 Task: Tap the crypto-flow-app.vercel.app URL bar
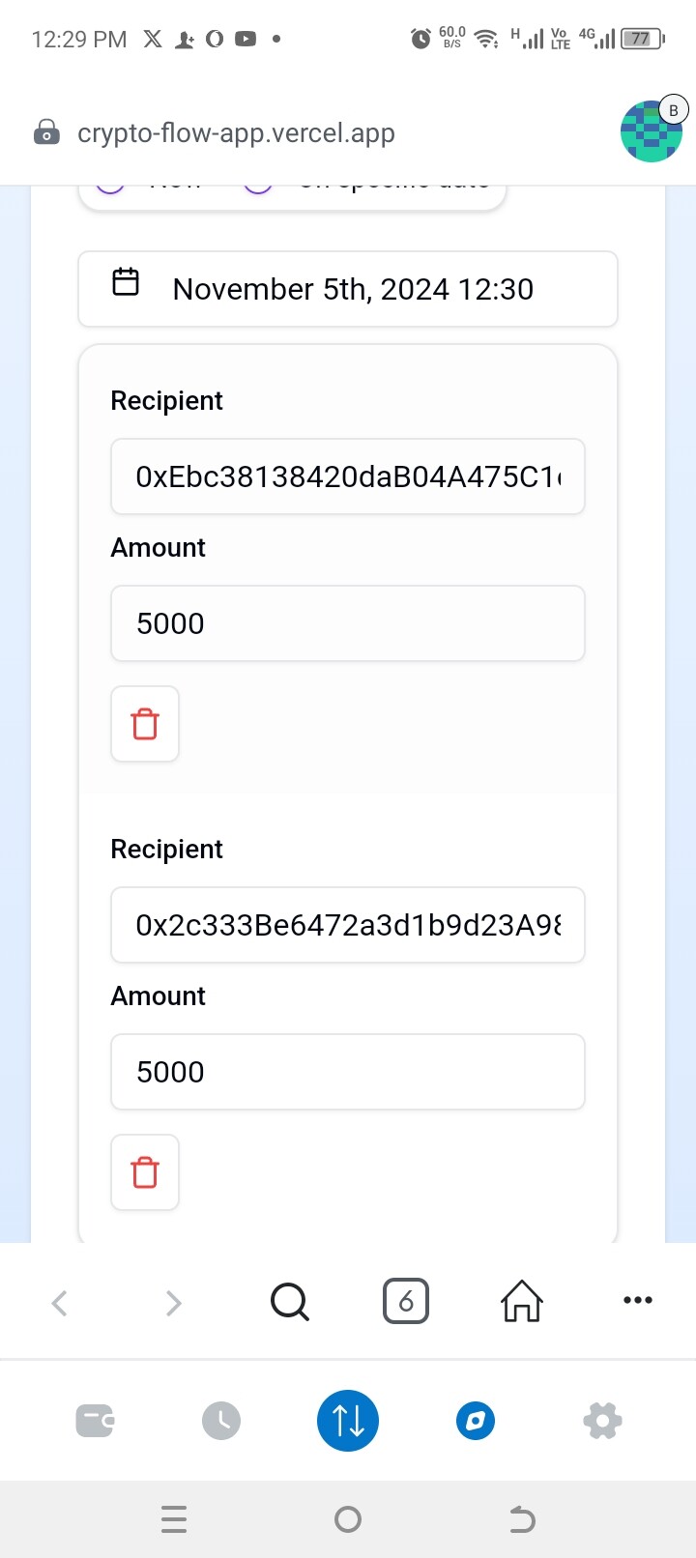237,133
